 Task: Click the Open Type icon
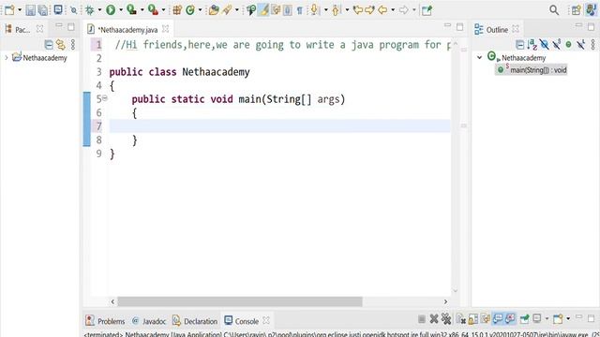[214, 10]
